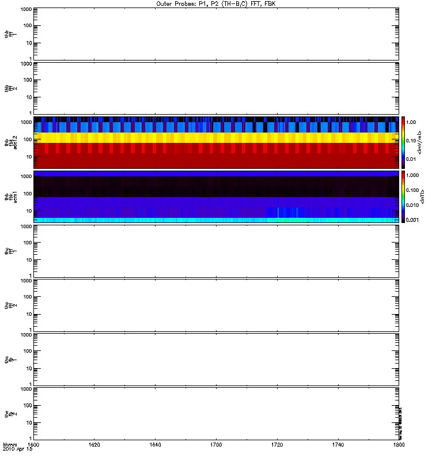Click the date label '2010 Apr 15'

[18, 449]
